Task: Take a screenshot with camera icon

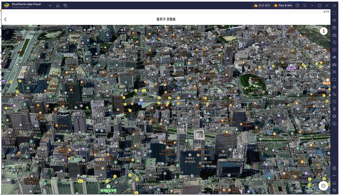Action: (334, 72)
